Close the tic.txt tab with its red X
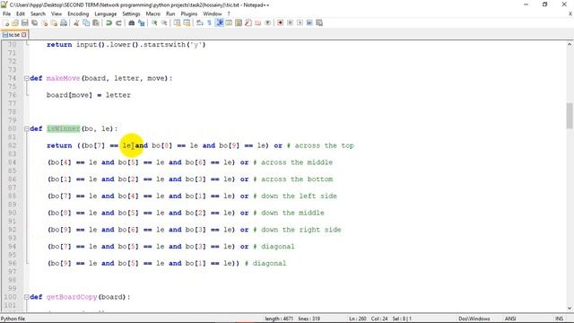 point(24,35)
